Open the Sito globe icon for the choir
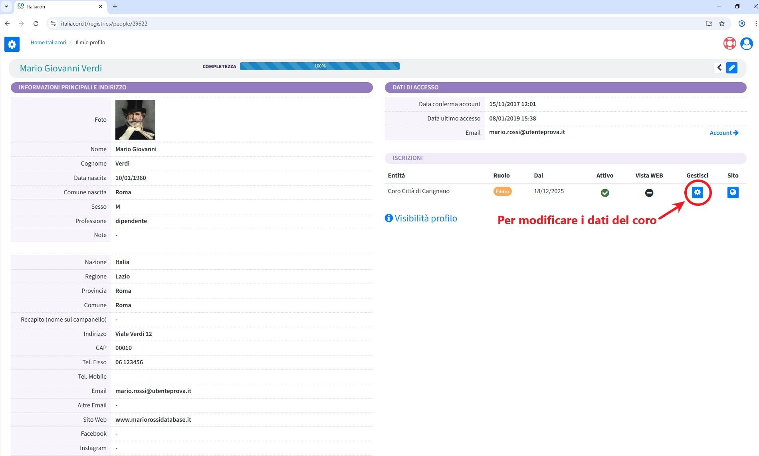 [733, 192]
